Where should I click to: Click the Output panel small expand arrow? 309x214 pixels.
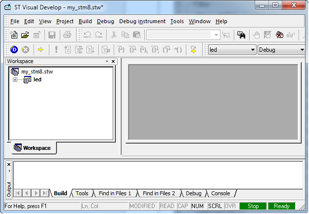tap(9, 171)
